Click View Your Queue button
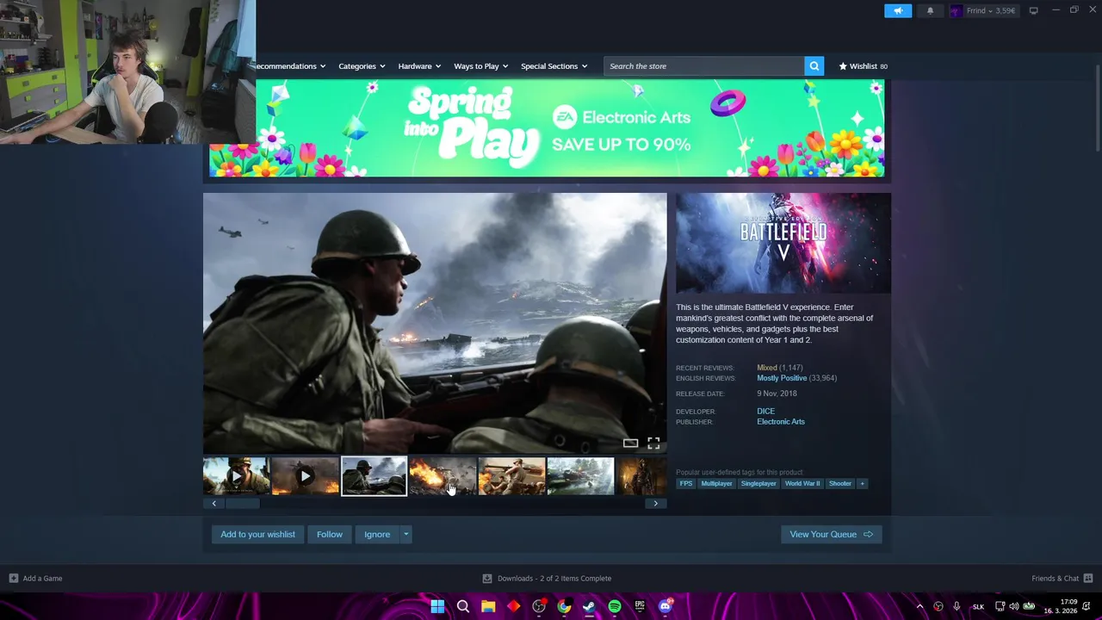Viewport: 1102px width, 620px height. pos(831,535)
